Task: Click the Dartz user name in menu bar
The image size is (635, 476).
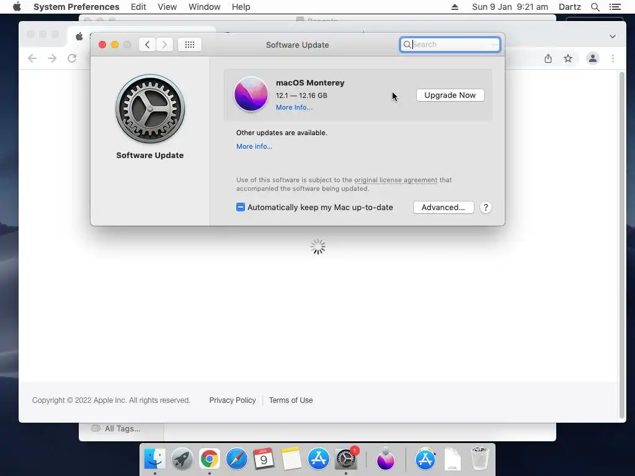Action: tap(569, 7)
